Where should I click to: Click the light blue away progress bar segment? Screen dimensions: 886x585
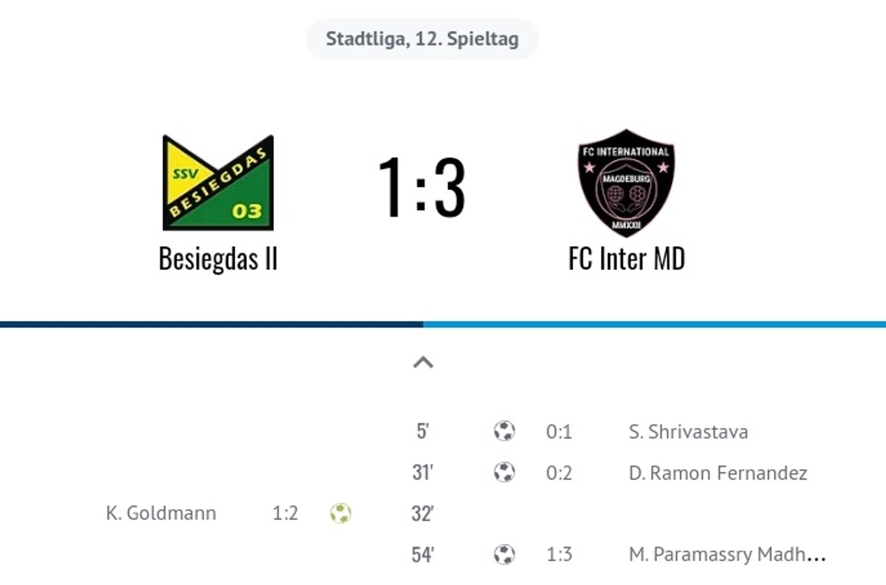tap(655, 324)
